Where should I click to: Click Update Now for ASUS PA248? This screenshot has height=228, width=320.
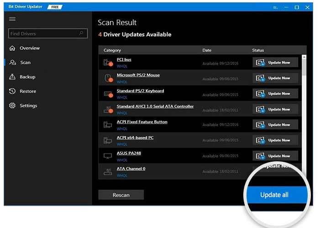[275, 156]
